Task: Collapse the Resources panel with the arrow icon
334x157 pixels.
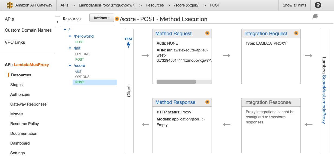Action: click(x=58, y=21)
